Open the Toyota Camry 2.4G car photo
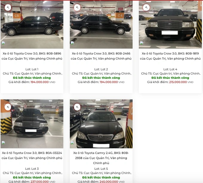This screenshot has height=183, width=203. pyautogui.click(x=101, y=124)
